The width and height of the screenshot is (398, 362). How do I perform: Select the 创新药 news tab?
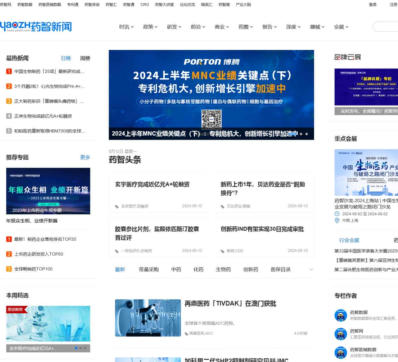pyautogui.click(x=251, y=270)
